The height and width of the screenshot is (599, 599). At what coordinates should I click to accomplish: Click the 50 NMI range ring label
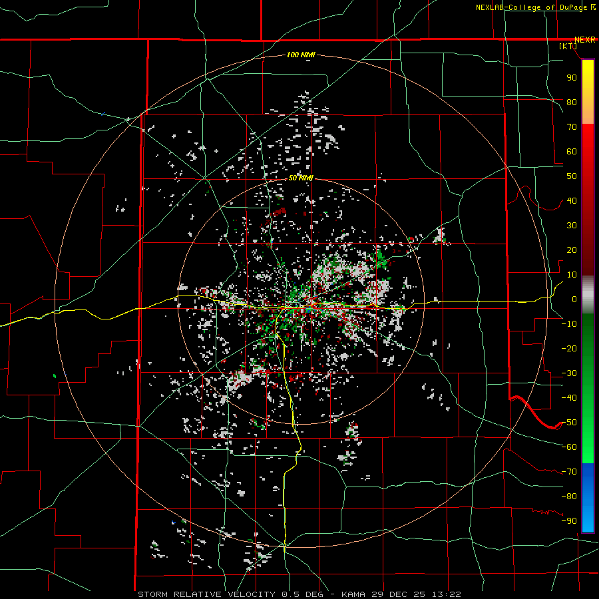[x=301, y=178]
